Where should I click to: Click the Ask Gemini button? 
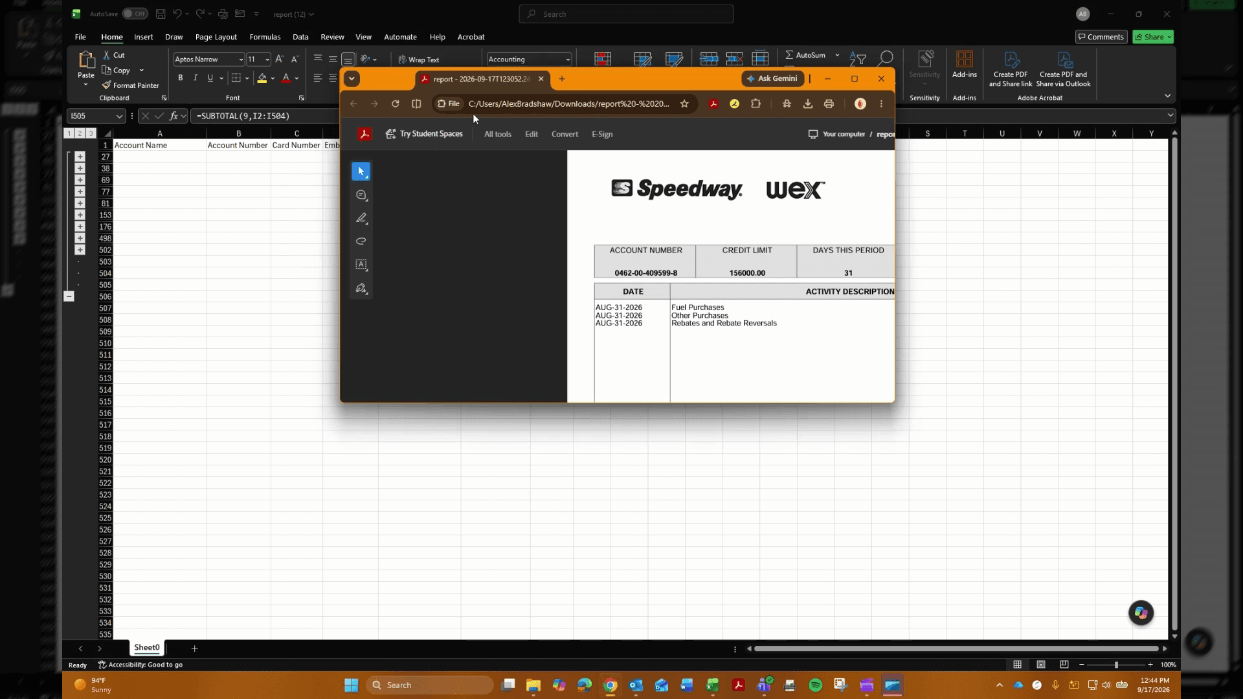(x=772, y=78)
